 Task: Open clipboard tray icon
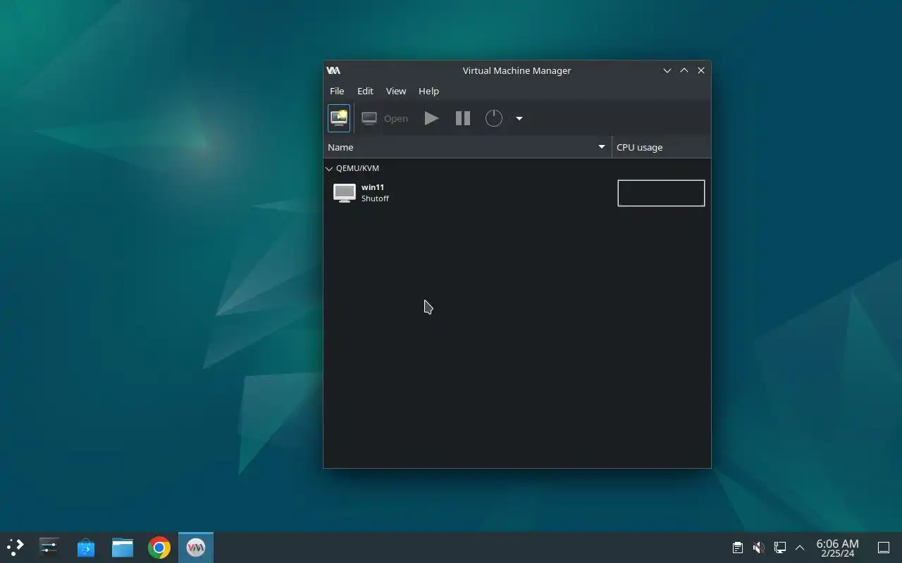(x=737, y=548)
